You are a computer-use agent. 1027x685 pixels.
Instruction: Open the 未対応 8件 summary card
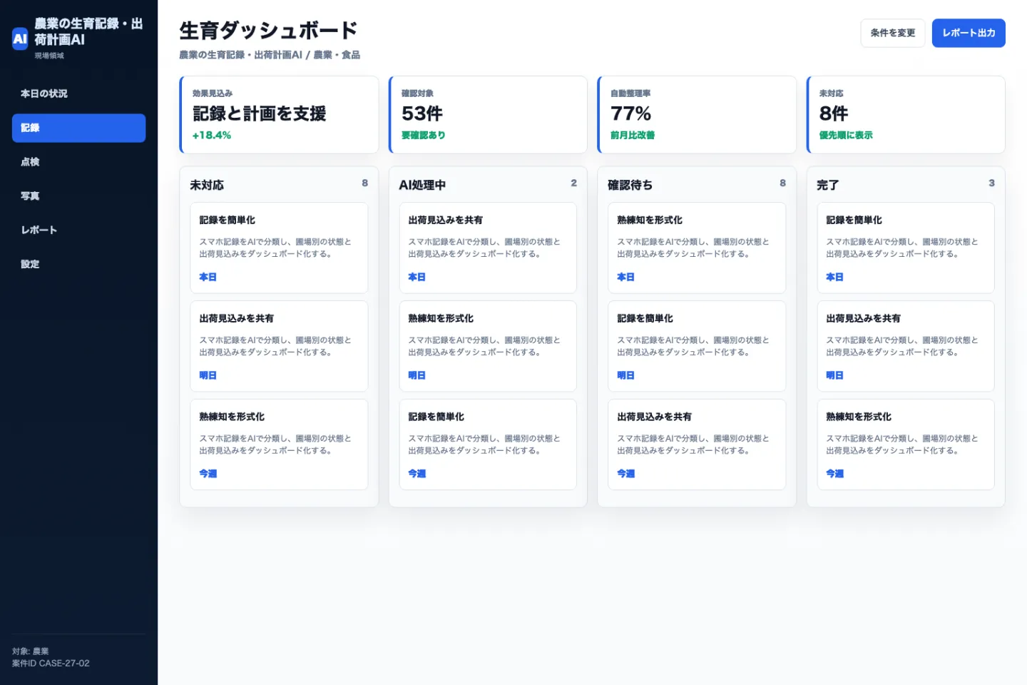pyautogui.click(x=906, y=114)
